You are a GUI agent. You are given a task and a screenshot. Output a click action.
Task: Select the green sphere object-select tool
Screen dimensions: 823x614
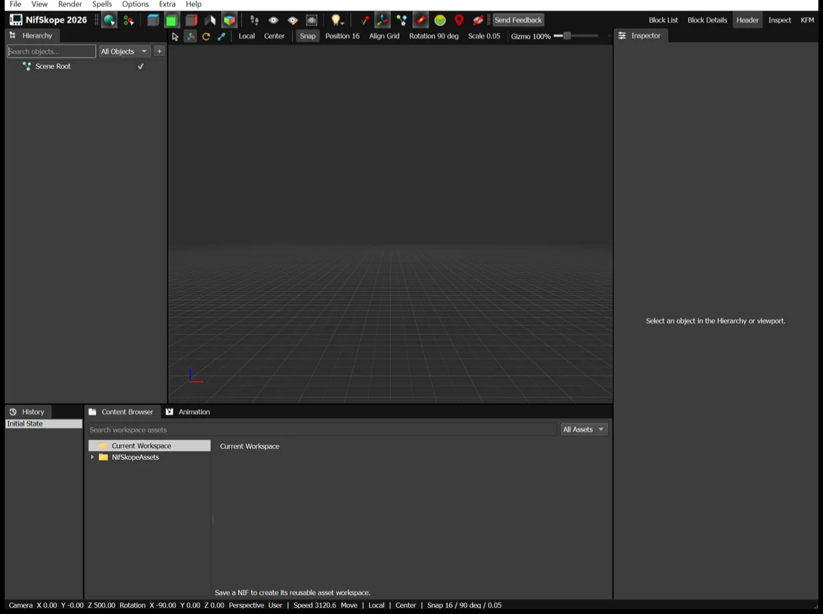pos(109,21)
